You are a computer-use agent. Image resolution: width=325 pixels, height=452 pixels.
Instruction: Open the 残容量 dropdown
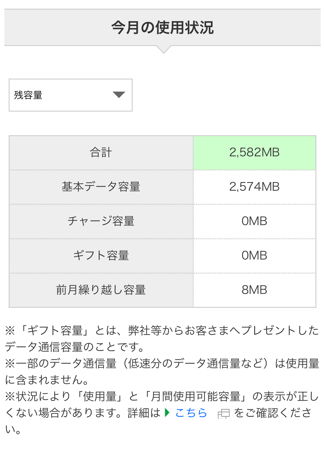[x=70, y=95]
